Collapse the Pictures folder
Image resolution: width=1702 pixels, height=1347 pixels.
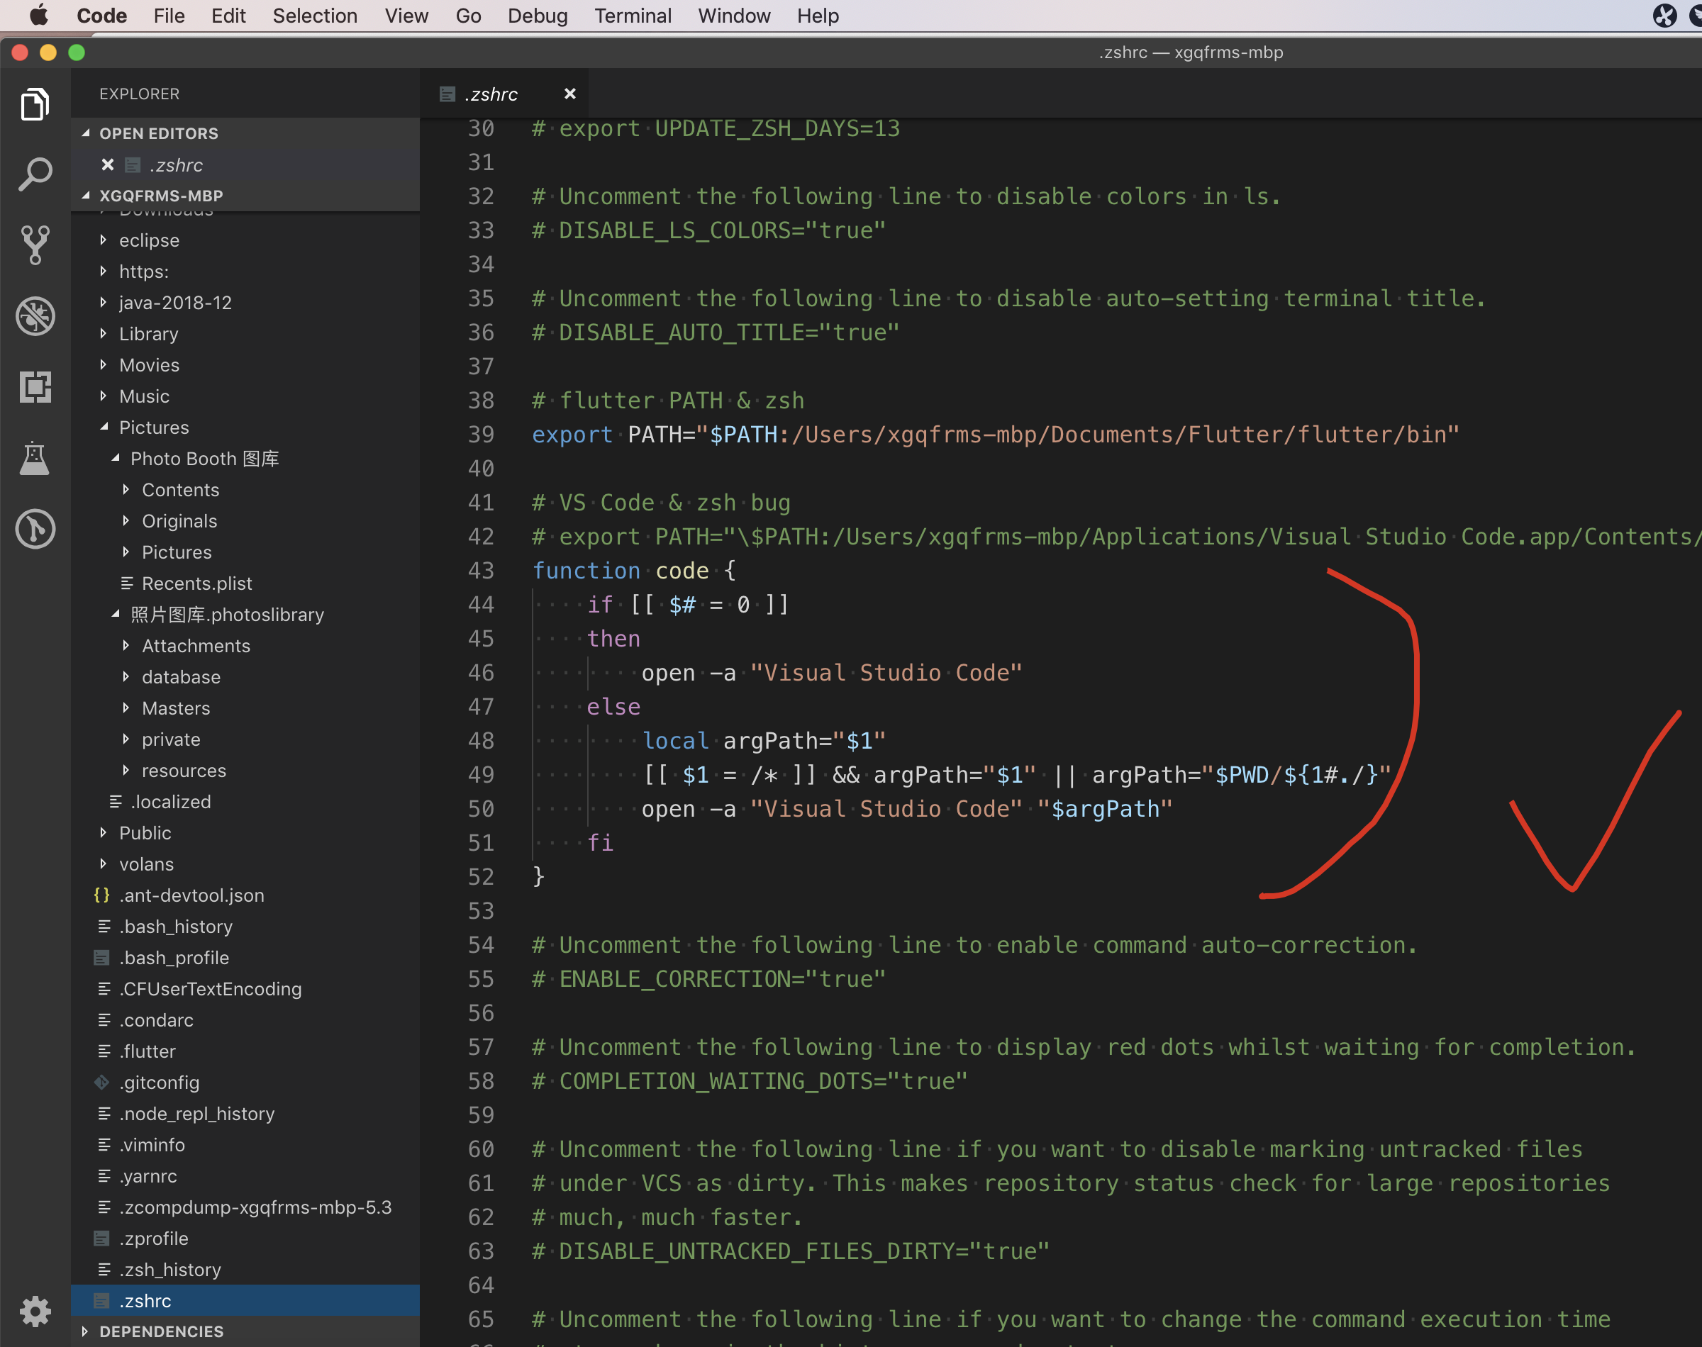(x=153, y=427)
